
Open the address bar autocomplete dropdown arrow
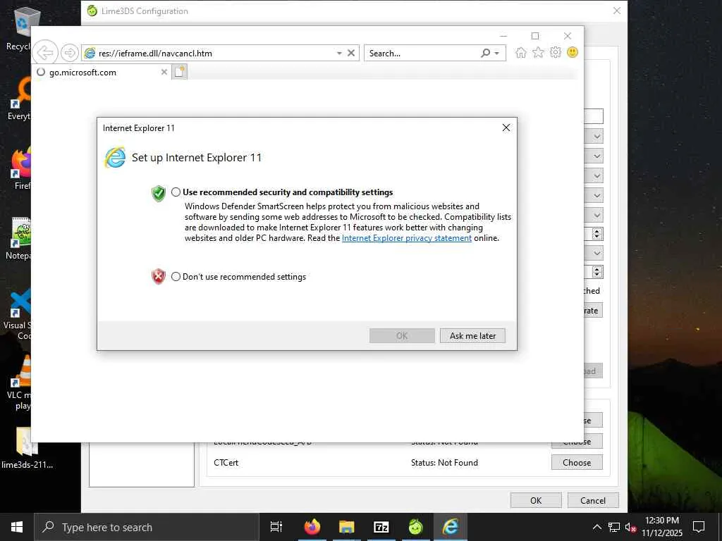coord(339,54)
